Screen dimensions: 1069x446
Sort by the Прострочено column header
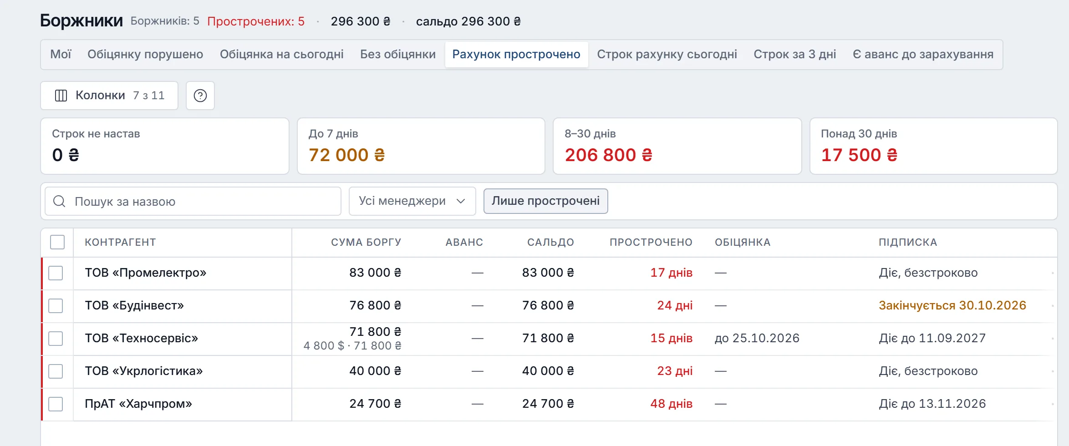(x=651, y=243)
